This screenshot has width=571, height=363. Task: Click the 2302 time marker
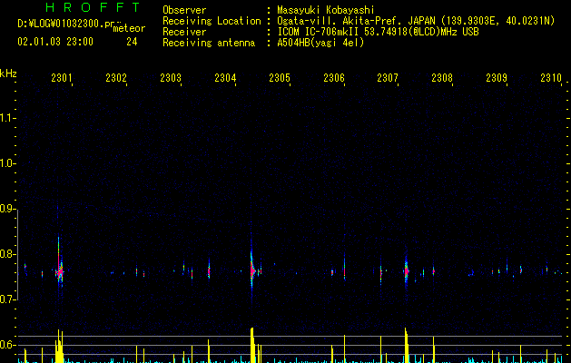(116, 78)
